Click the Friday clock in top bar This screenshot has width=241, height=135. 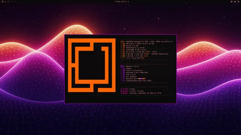pyautogui.click(x=120, y=1)
